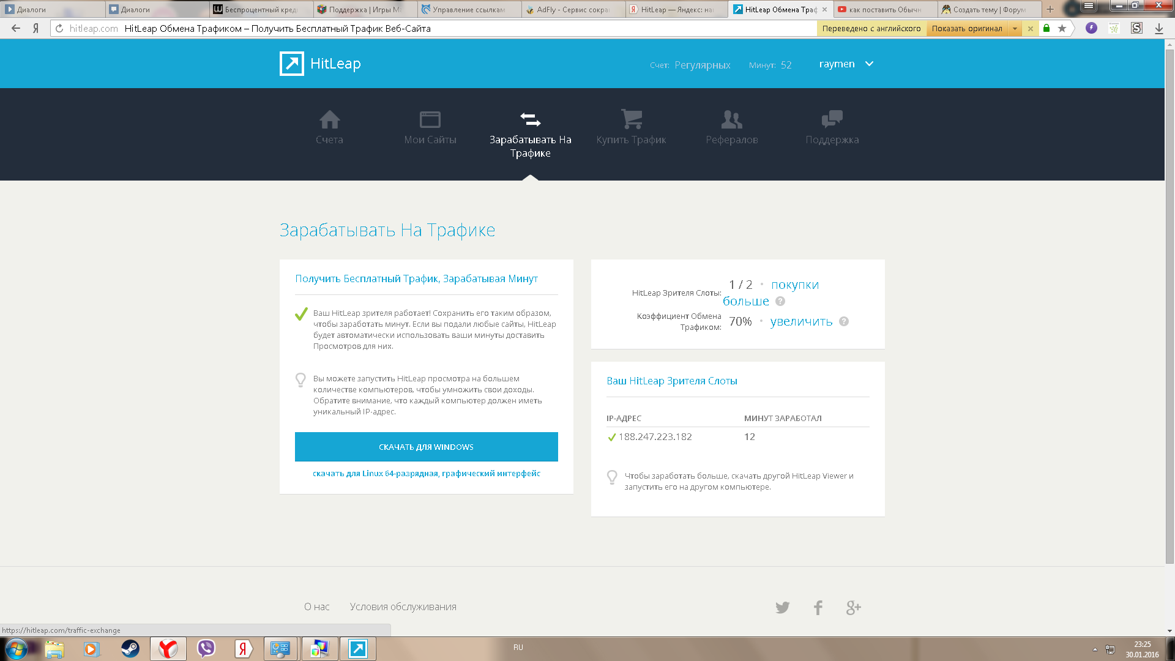Click the 1 / 2 viewer slots value

[740, 285]
